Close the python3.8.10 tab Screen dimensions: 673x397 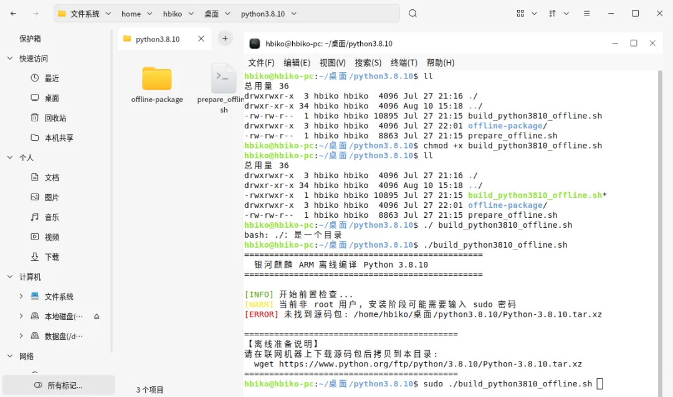point(201,39)
